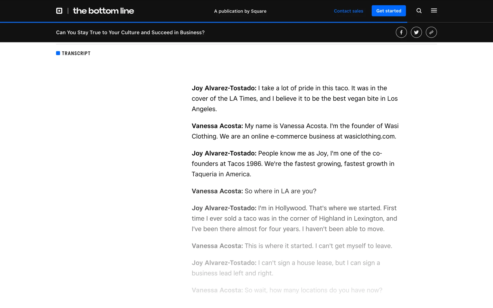
Task: Click the Square logo icon
Action: pos(59,11)
